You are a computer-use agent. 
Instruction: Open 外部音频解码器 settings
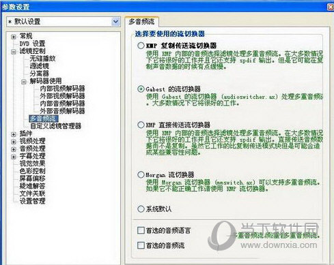[x=62, y=111]
